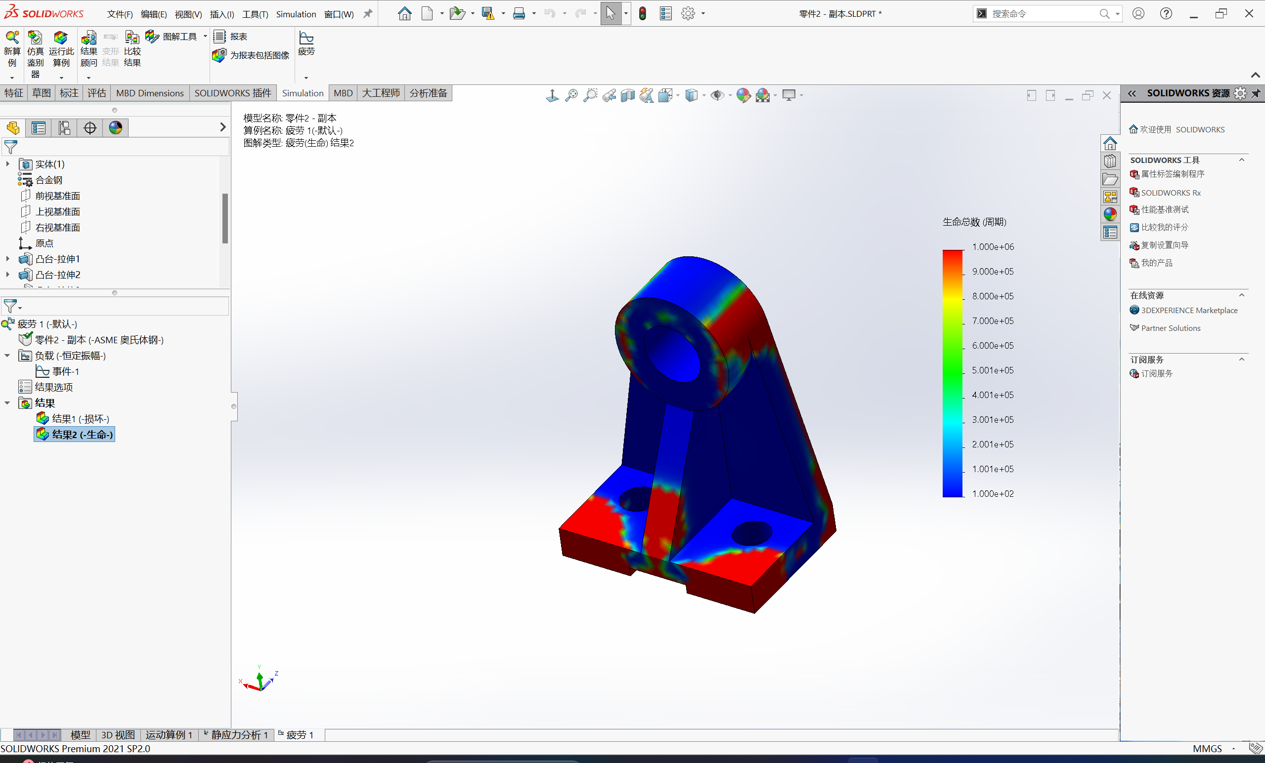1265x763 pixels.
Task: Pin the SOLIDWORKS Resources task pane
Action: 1256,93
